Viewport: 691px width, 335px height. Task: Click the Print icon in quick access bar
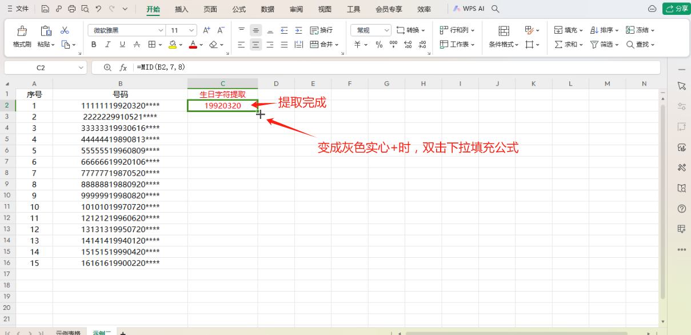pos(71,9)
